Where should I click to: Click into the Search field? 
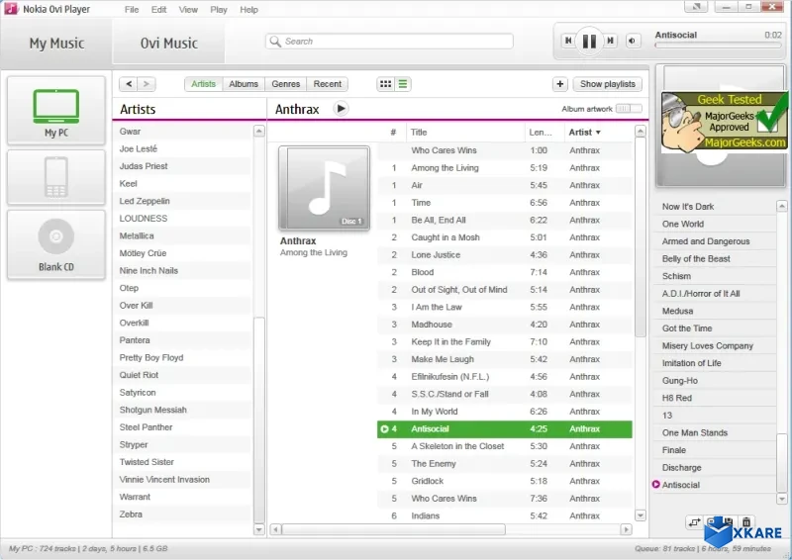(389, 42)
